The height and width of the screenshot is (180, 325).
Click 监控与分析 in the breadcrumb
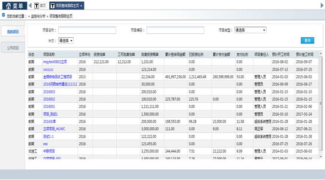click(38, 16)
